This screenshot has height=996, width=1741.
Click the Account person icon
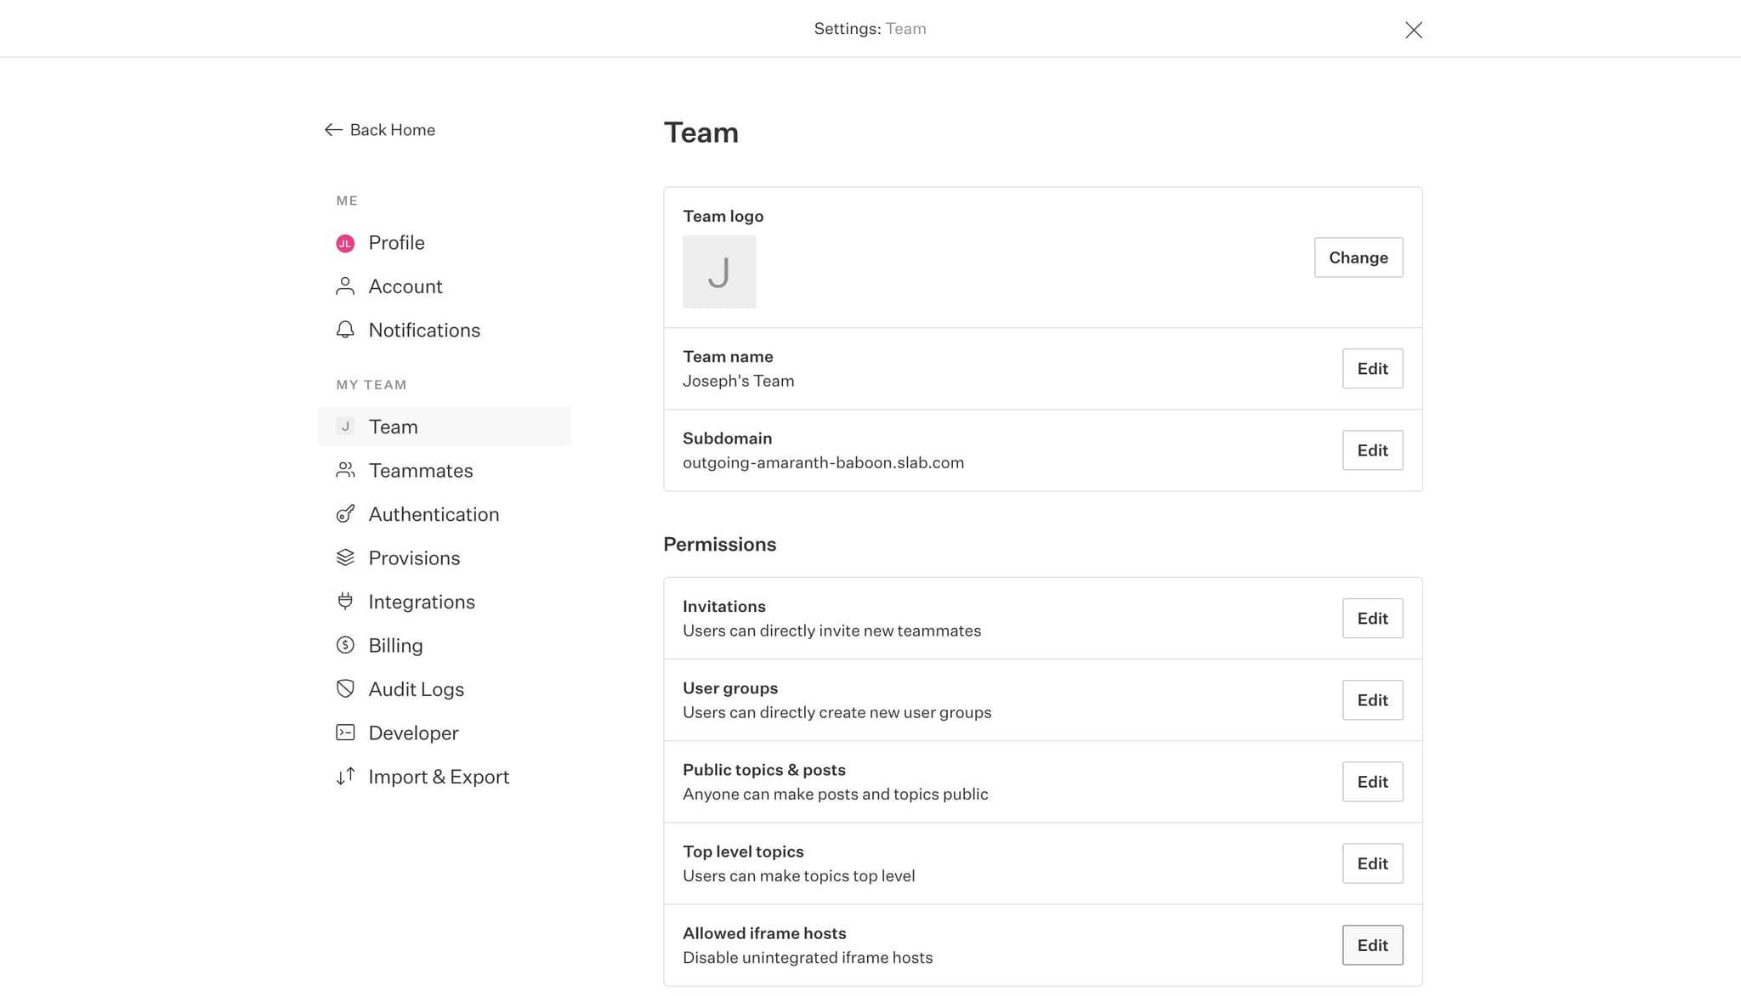tap(345, 286)
